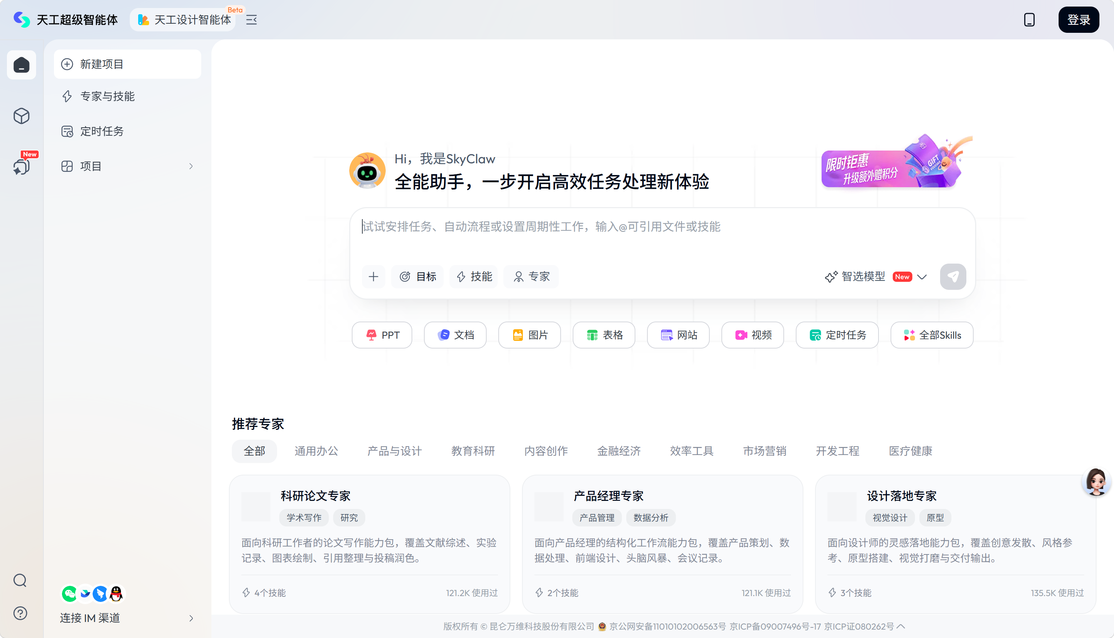Select 全部 expert category tab
Image resolution: width=1114 pixels, height=638 pixels.
(254, 451)
